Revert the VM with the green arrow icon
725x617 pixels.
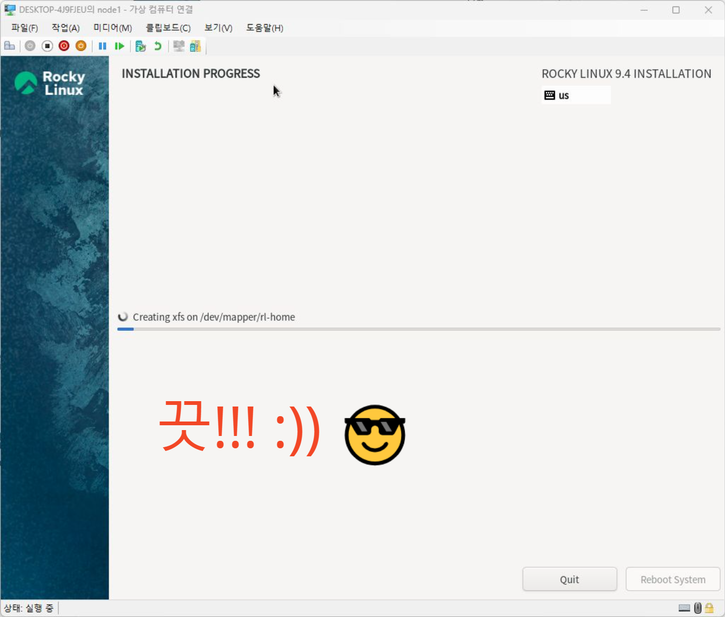158,46
